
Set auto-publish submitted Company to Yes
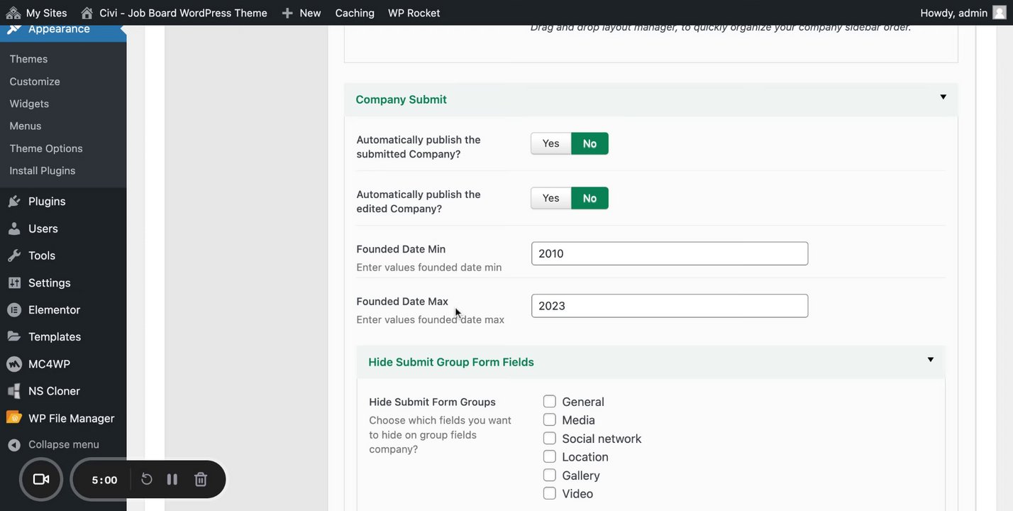pyautogui.click(x=550, y=143)
